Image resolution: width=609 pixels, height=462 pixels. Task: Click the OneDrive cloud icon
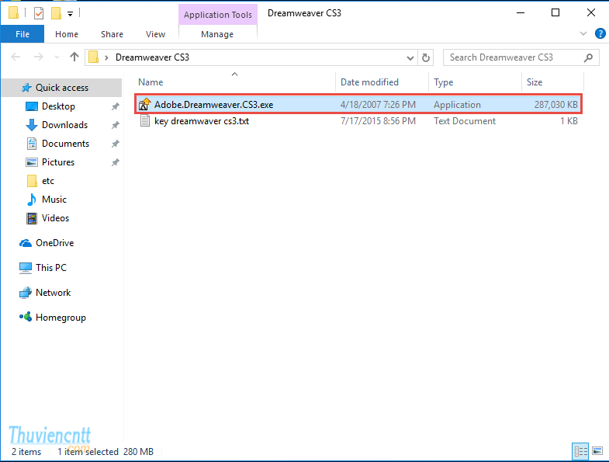[x=26, y=243]
